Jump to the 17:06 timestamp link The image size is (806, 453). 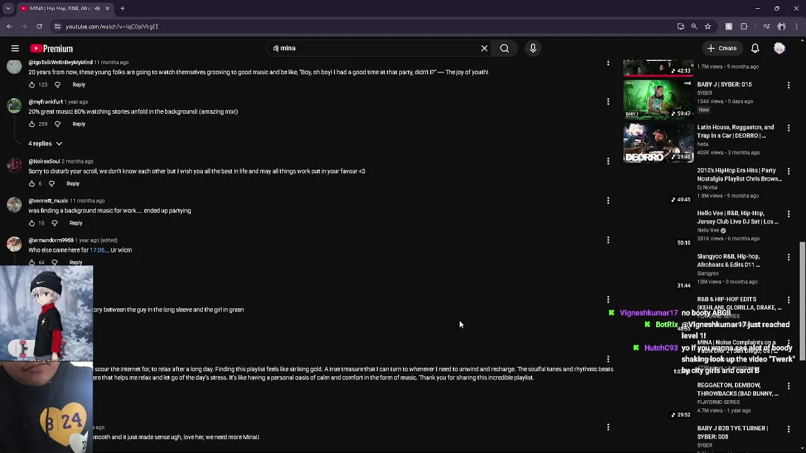(97, 250)
